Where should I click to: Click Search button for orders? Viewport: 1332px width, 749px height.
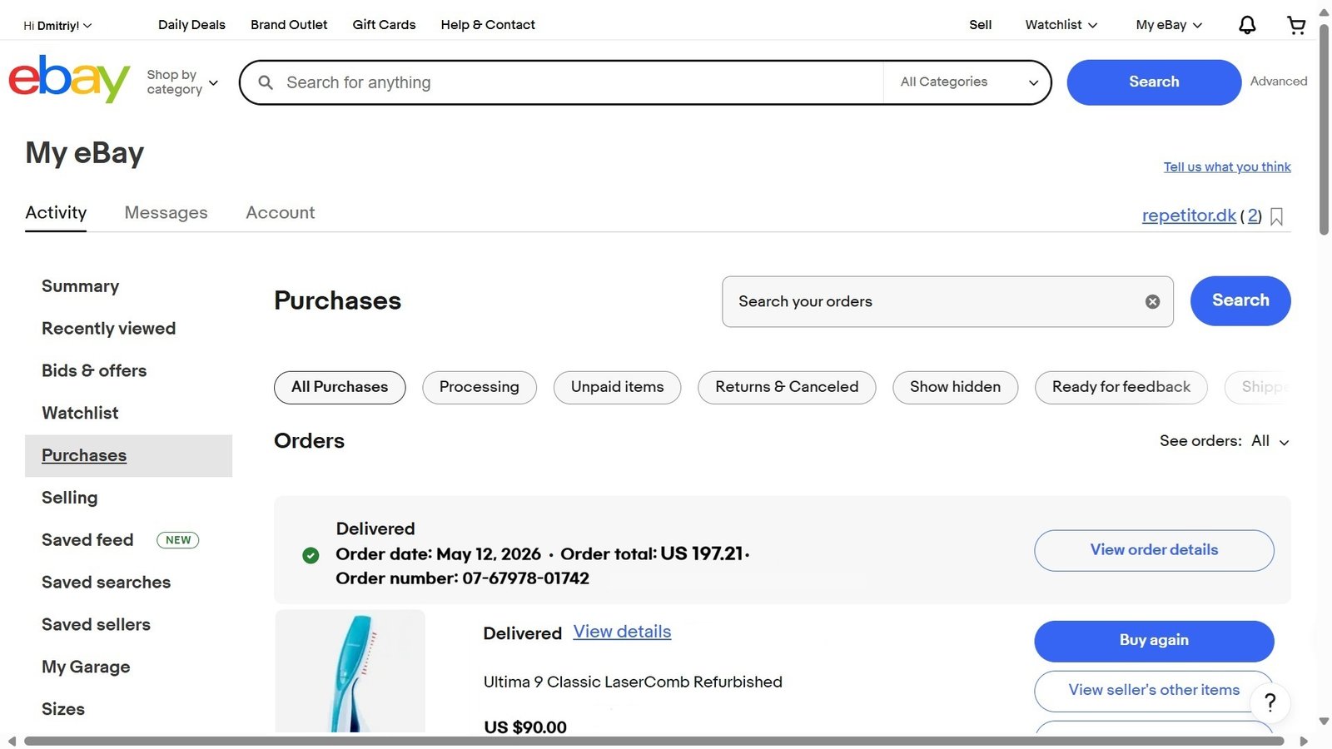(1240, 300)
